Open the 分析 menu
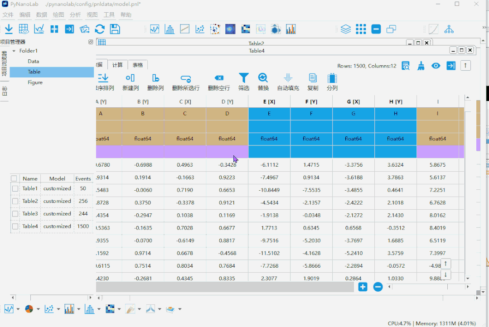Image resolution: width=489 pixels, height=327 pixels. tap(75, 14)
